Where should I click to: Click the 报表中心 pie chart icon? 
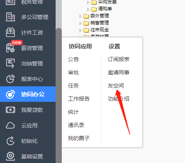pos(10,79)
